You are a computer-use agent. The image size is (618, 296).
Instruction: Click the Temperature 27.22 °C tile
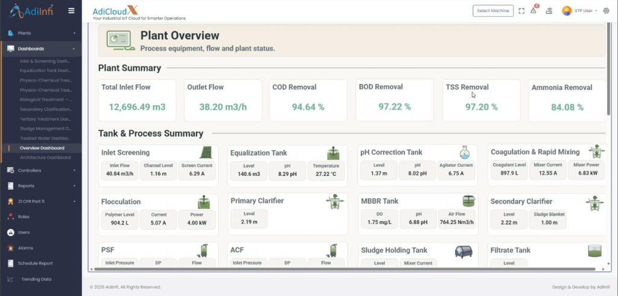(x=326, y=170)
